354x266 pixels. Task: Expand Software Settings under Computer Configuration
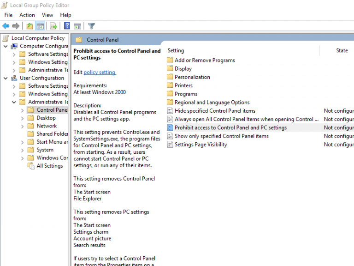click(14, 54)
